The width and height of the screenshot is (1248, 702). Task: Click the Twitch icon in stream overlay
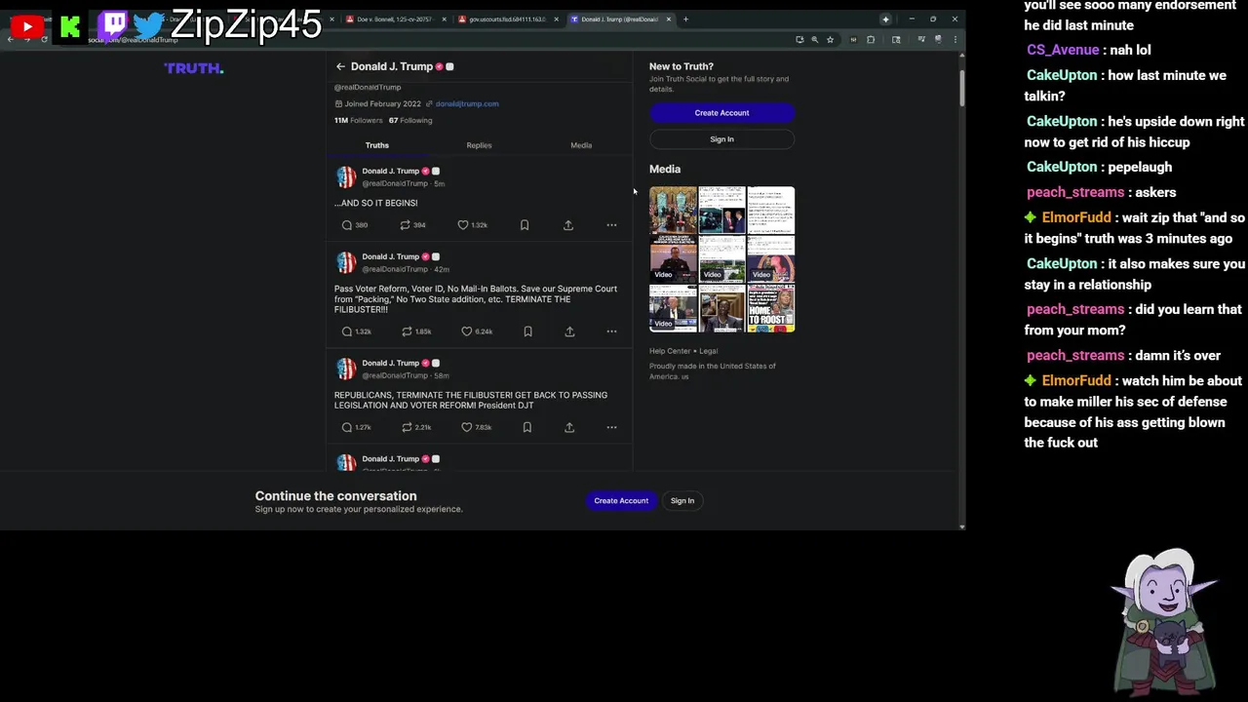tap(113, 24)
